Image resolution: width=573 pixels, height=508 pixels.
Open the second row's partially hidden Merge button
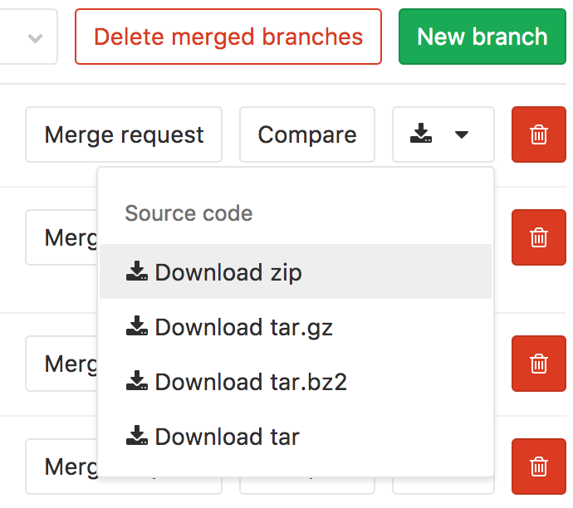point(61,237)
